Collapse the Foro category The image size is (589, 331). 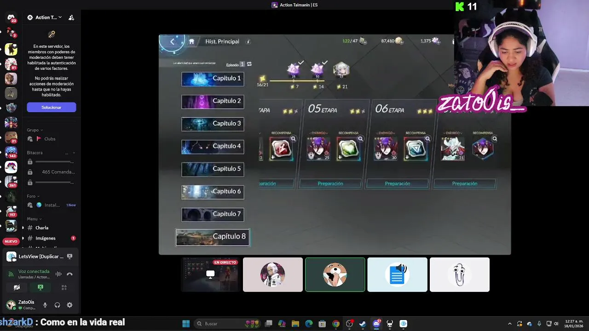[33, 196]
